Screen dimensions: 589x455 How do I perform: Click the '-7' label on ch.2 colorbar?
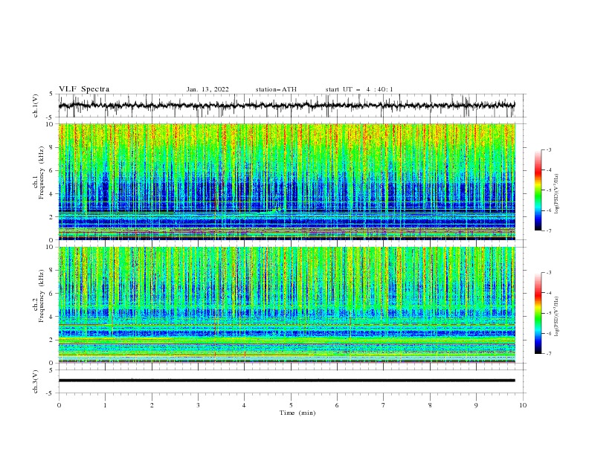tap(548, 354)
